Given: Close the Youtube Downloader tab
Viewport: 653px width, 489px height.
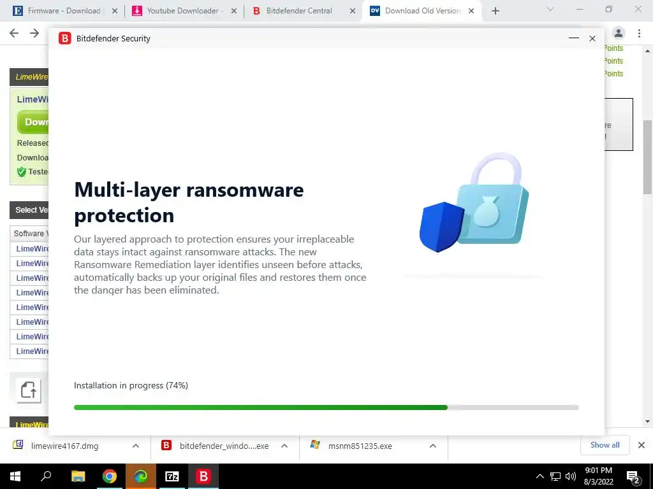Looking at the screenshot, I should [234, 11].
